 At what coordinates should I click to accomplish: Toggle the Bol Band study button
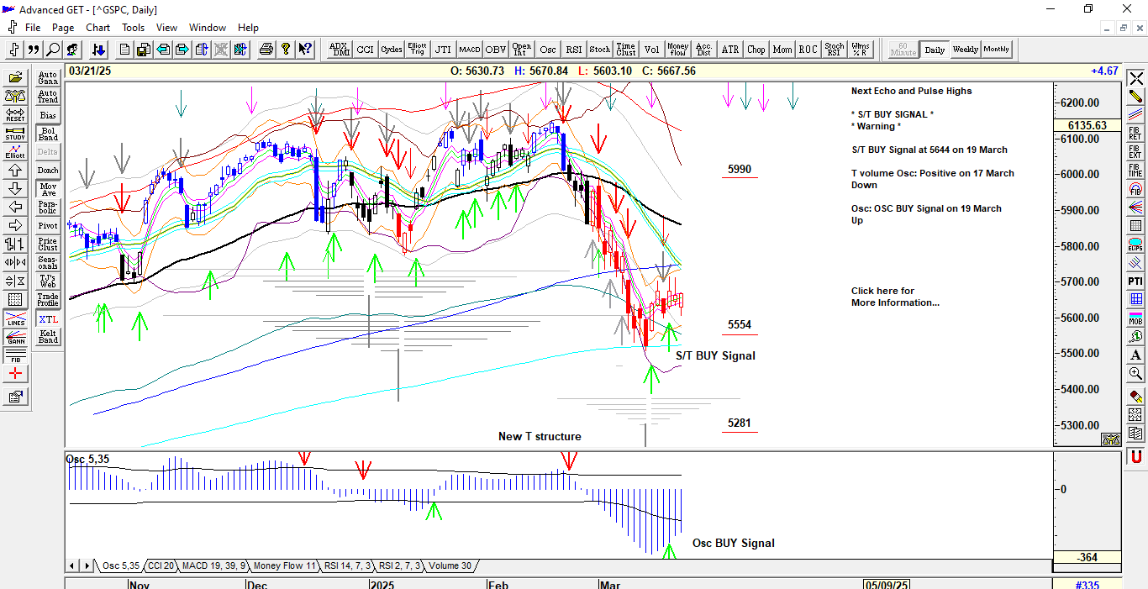[48, 134]
